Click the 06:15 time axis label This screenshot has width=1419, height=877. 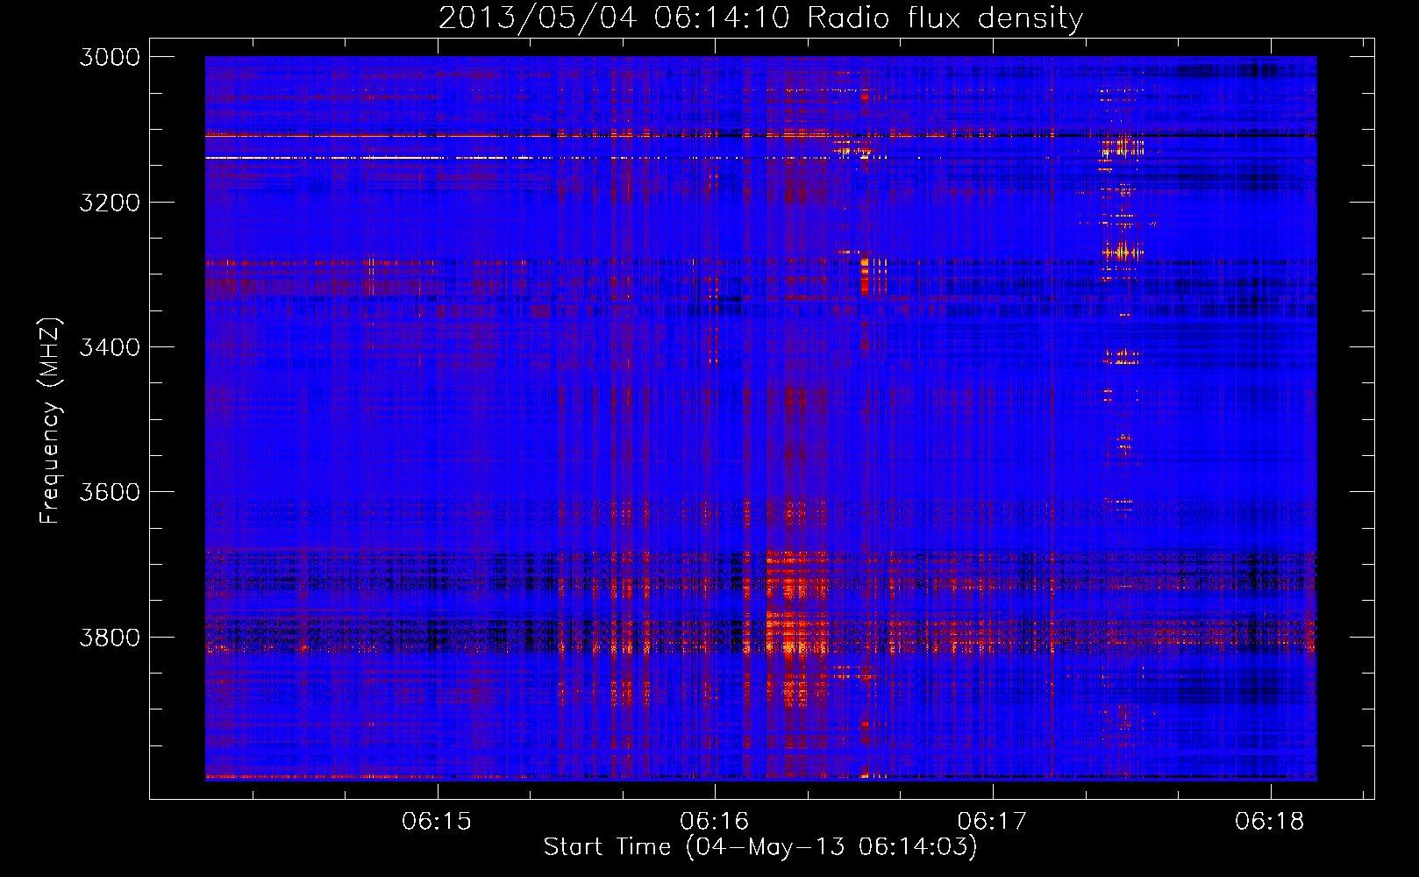point(437,821)
